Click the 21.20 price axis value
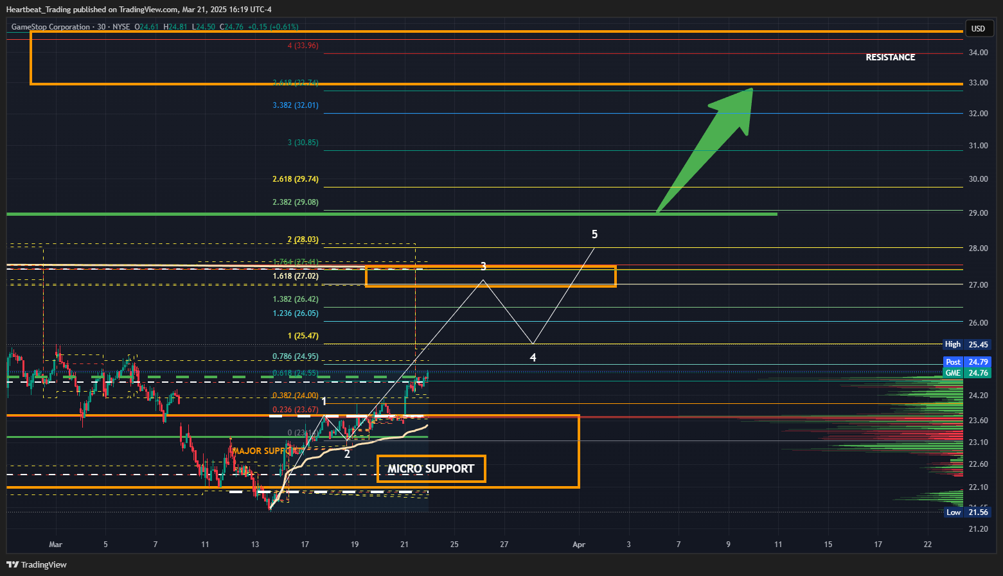 [x=978, y=529]
